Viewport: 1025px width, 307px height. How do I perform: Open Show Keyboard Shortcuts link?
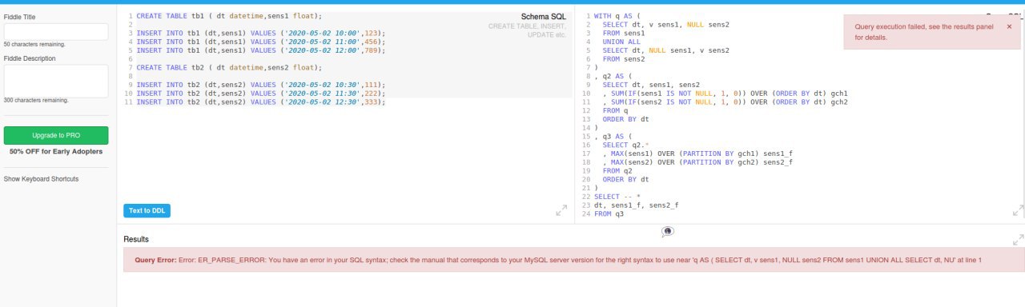(41, 179)
